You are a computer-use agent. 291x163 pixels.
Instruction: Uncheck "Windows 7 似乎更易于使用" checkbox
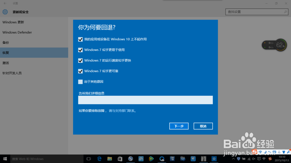80,50
